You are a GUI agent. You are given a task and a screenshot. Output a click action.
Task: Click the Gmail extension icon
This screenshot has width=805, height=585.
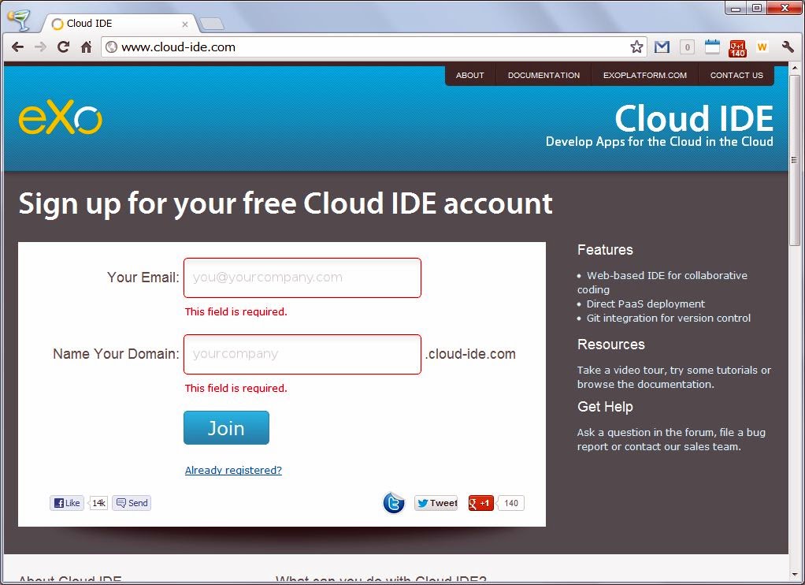(662, 47)
